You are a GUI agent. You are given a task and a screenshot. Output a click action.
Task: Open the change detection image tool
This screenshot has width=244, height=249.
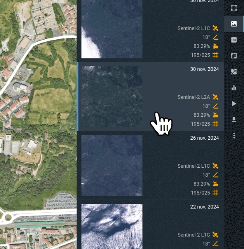(x=234, y=72)
